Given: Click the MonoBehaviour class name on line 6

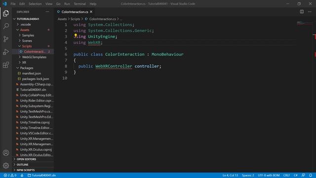Looking at the screenshot, I should click(x=167, y=54).
